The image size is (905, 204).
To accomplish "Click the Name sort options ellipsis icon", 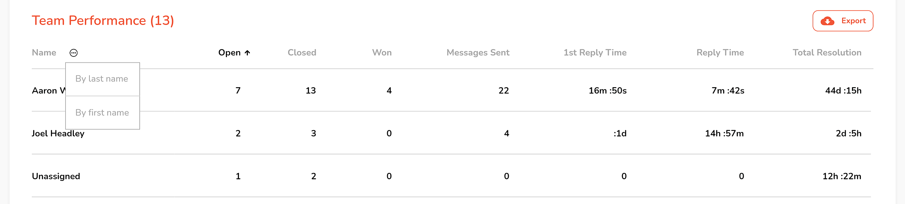I will [x=74, y=53].
